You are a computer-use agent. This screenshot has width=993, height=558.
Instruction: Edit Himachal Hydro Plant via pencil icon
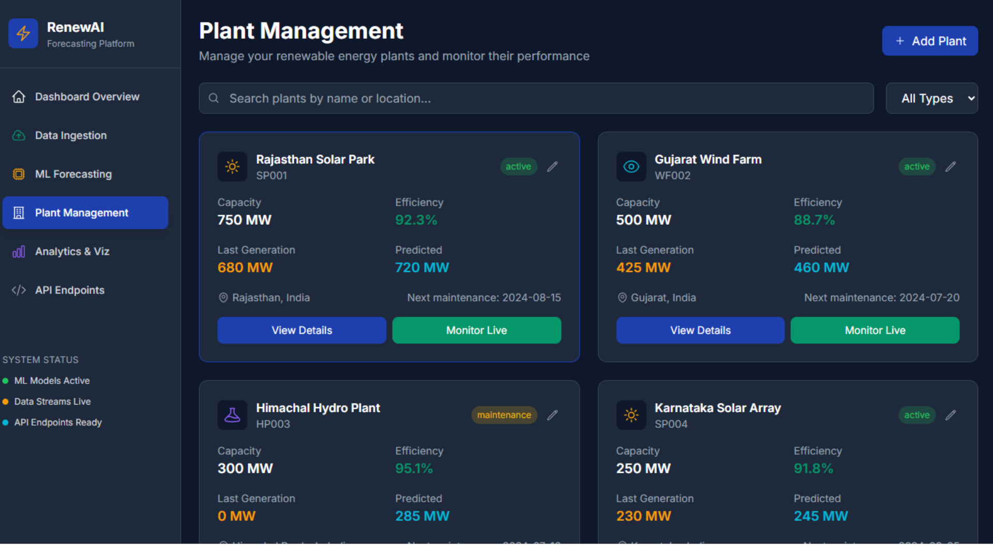coord(552,415)
